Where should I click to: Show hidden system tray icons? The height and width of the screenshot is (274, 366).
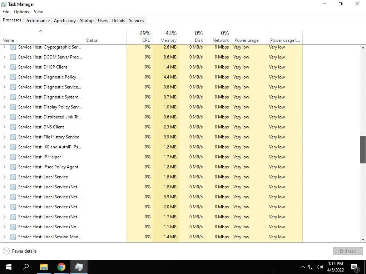(302, 267)
